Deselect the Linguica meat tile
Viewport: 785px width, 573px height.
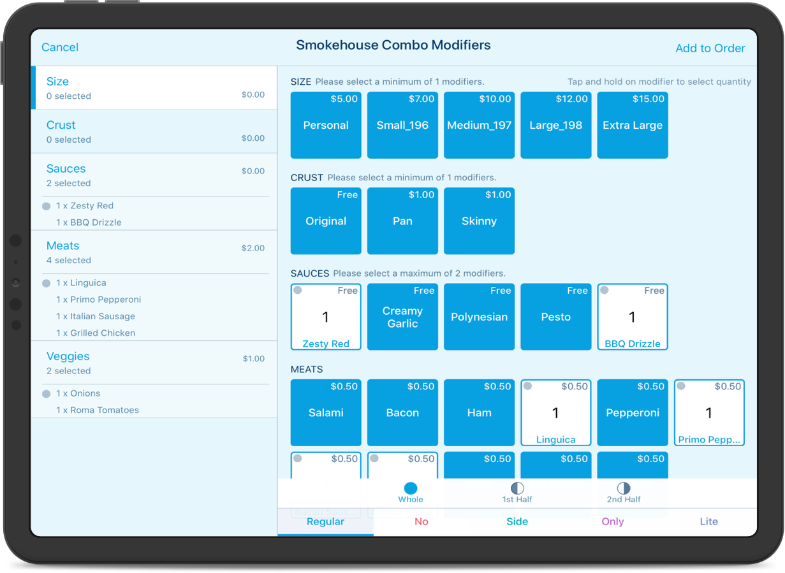[x=555, y=412]
